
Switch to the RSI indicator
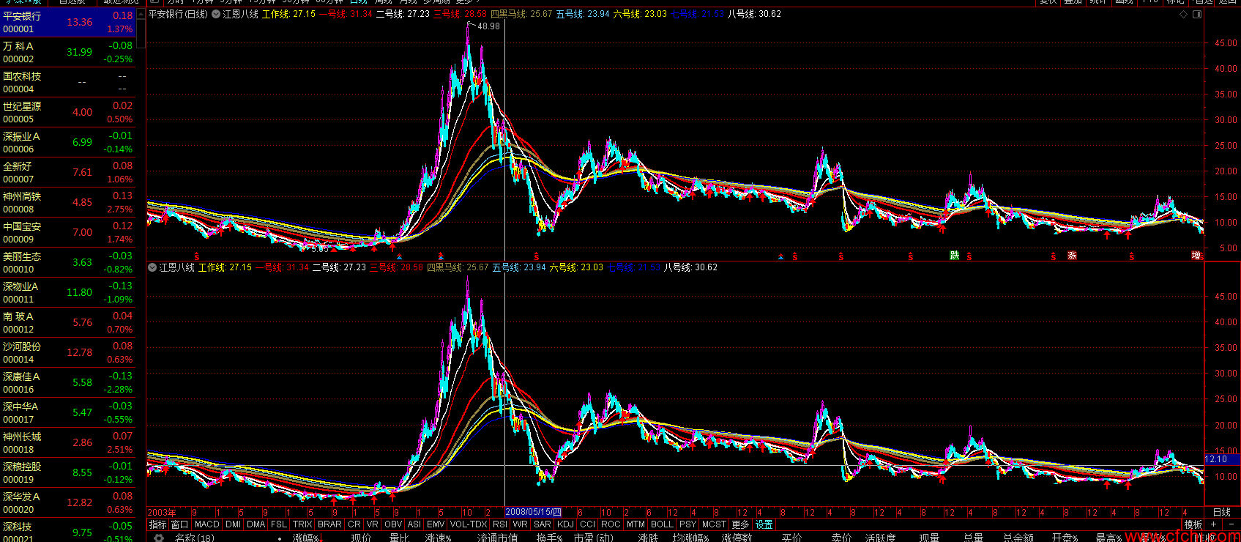click(500, 524)
